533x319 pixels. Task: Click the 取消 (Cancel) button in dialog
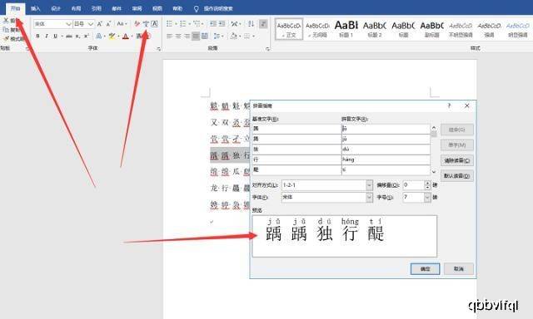(459, 269)
